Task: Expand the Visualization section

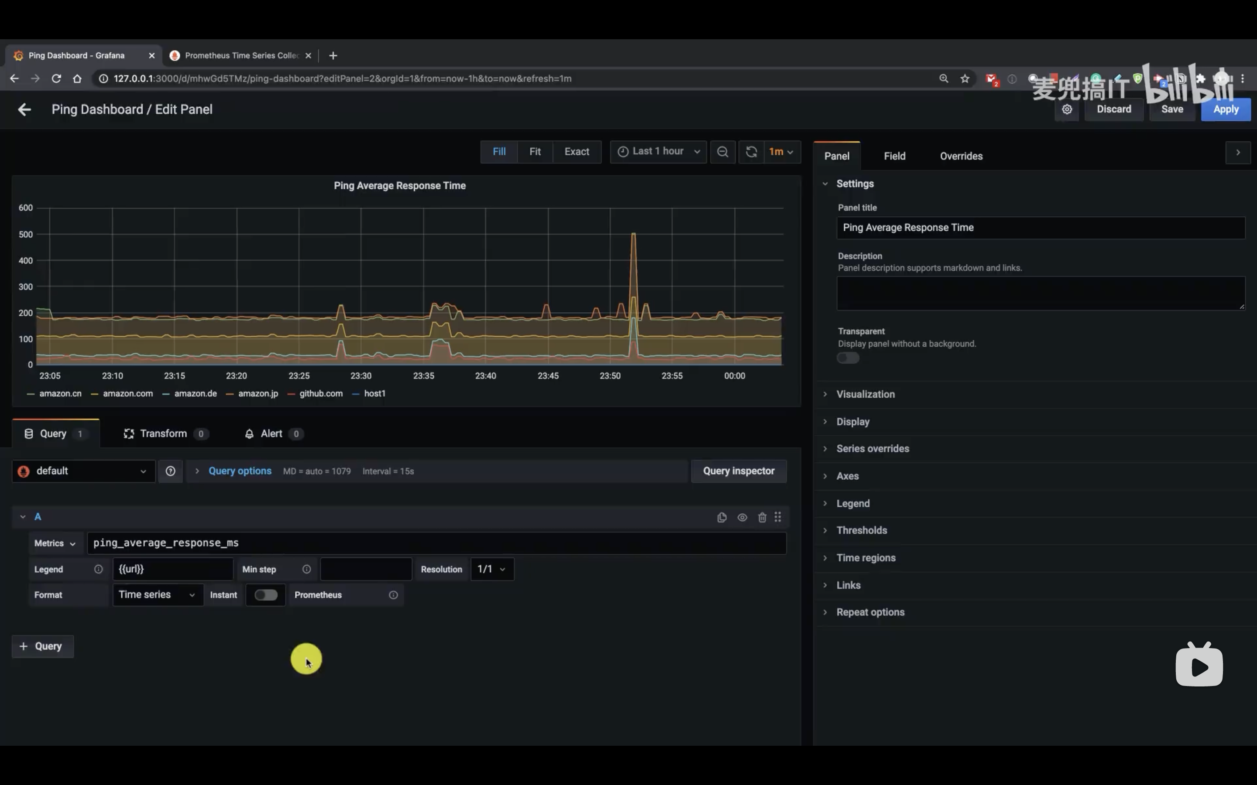Action: click(865, 394)
